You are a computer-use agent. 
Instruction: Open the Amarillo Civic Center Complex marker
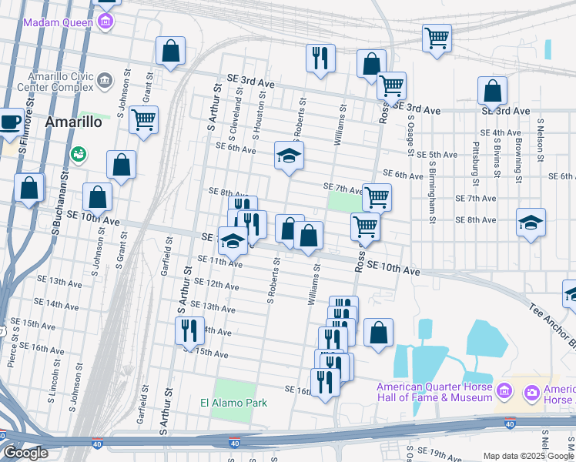pos(104,79)
